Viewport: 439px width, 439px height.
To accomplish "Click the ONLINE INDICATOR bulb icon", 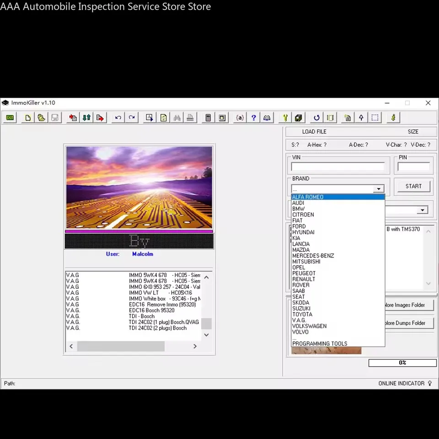I will [430, 383].
